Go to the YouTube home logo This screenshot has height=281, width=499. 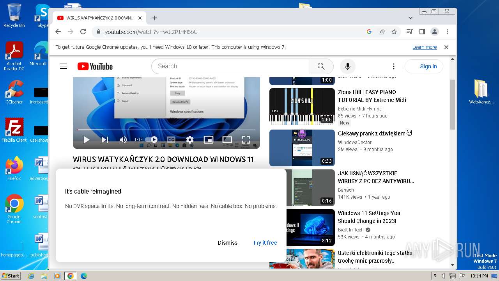pos(95,66)
